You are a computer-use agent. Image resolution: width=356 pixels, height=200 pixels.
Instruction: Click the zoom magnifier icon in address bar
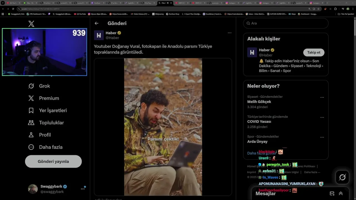(310, 9)
